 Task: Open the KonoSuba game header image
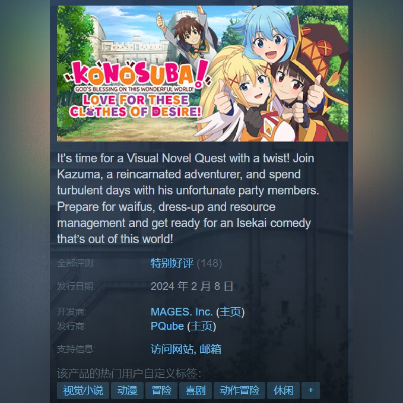pyautogui.click(x=203, y=73)
